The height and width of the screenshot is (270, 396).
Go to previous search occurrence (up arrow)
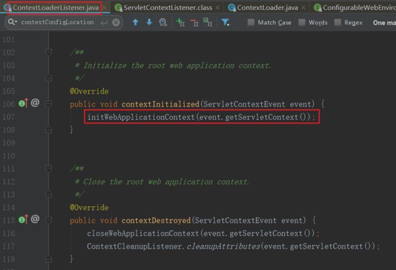pos(135,22)
